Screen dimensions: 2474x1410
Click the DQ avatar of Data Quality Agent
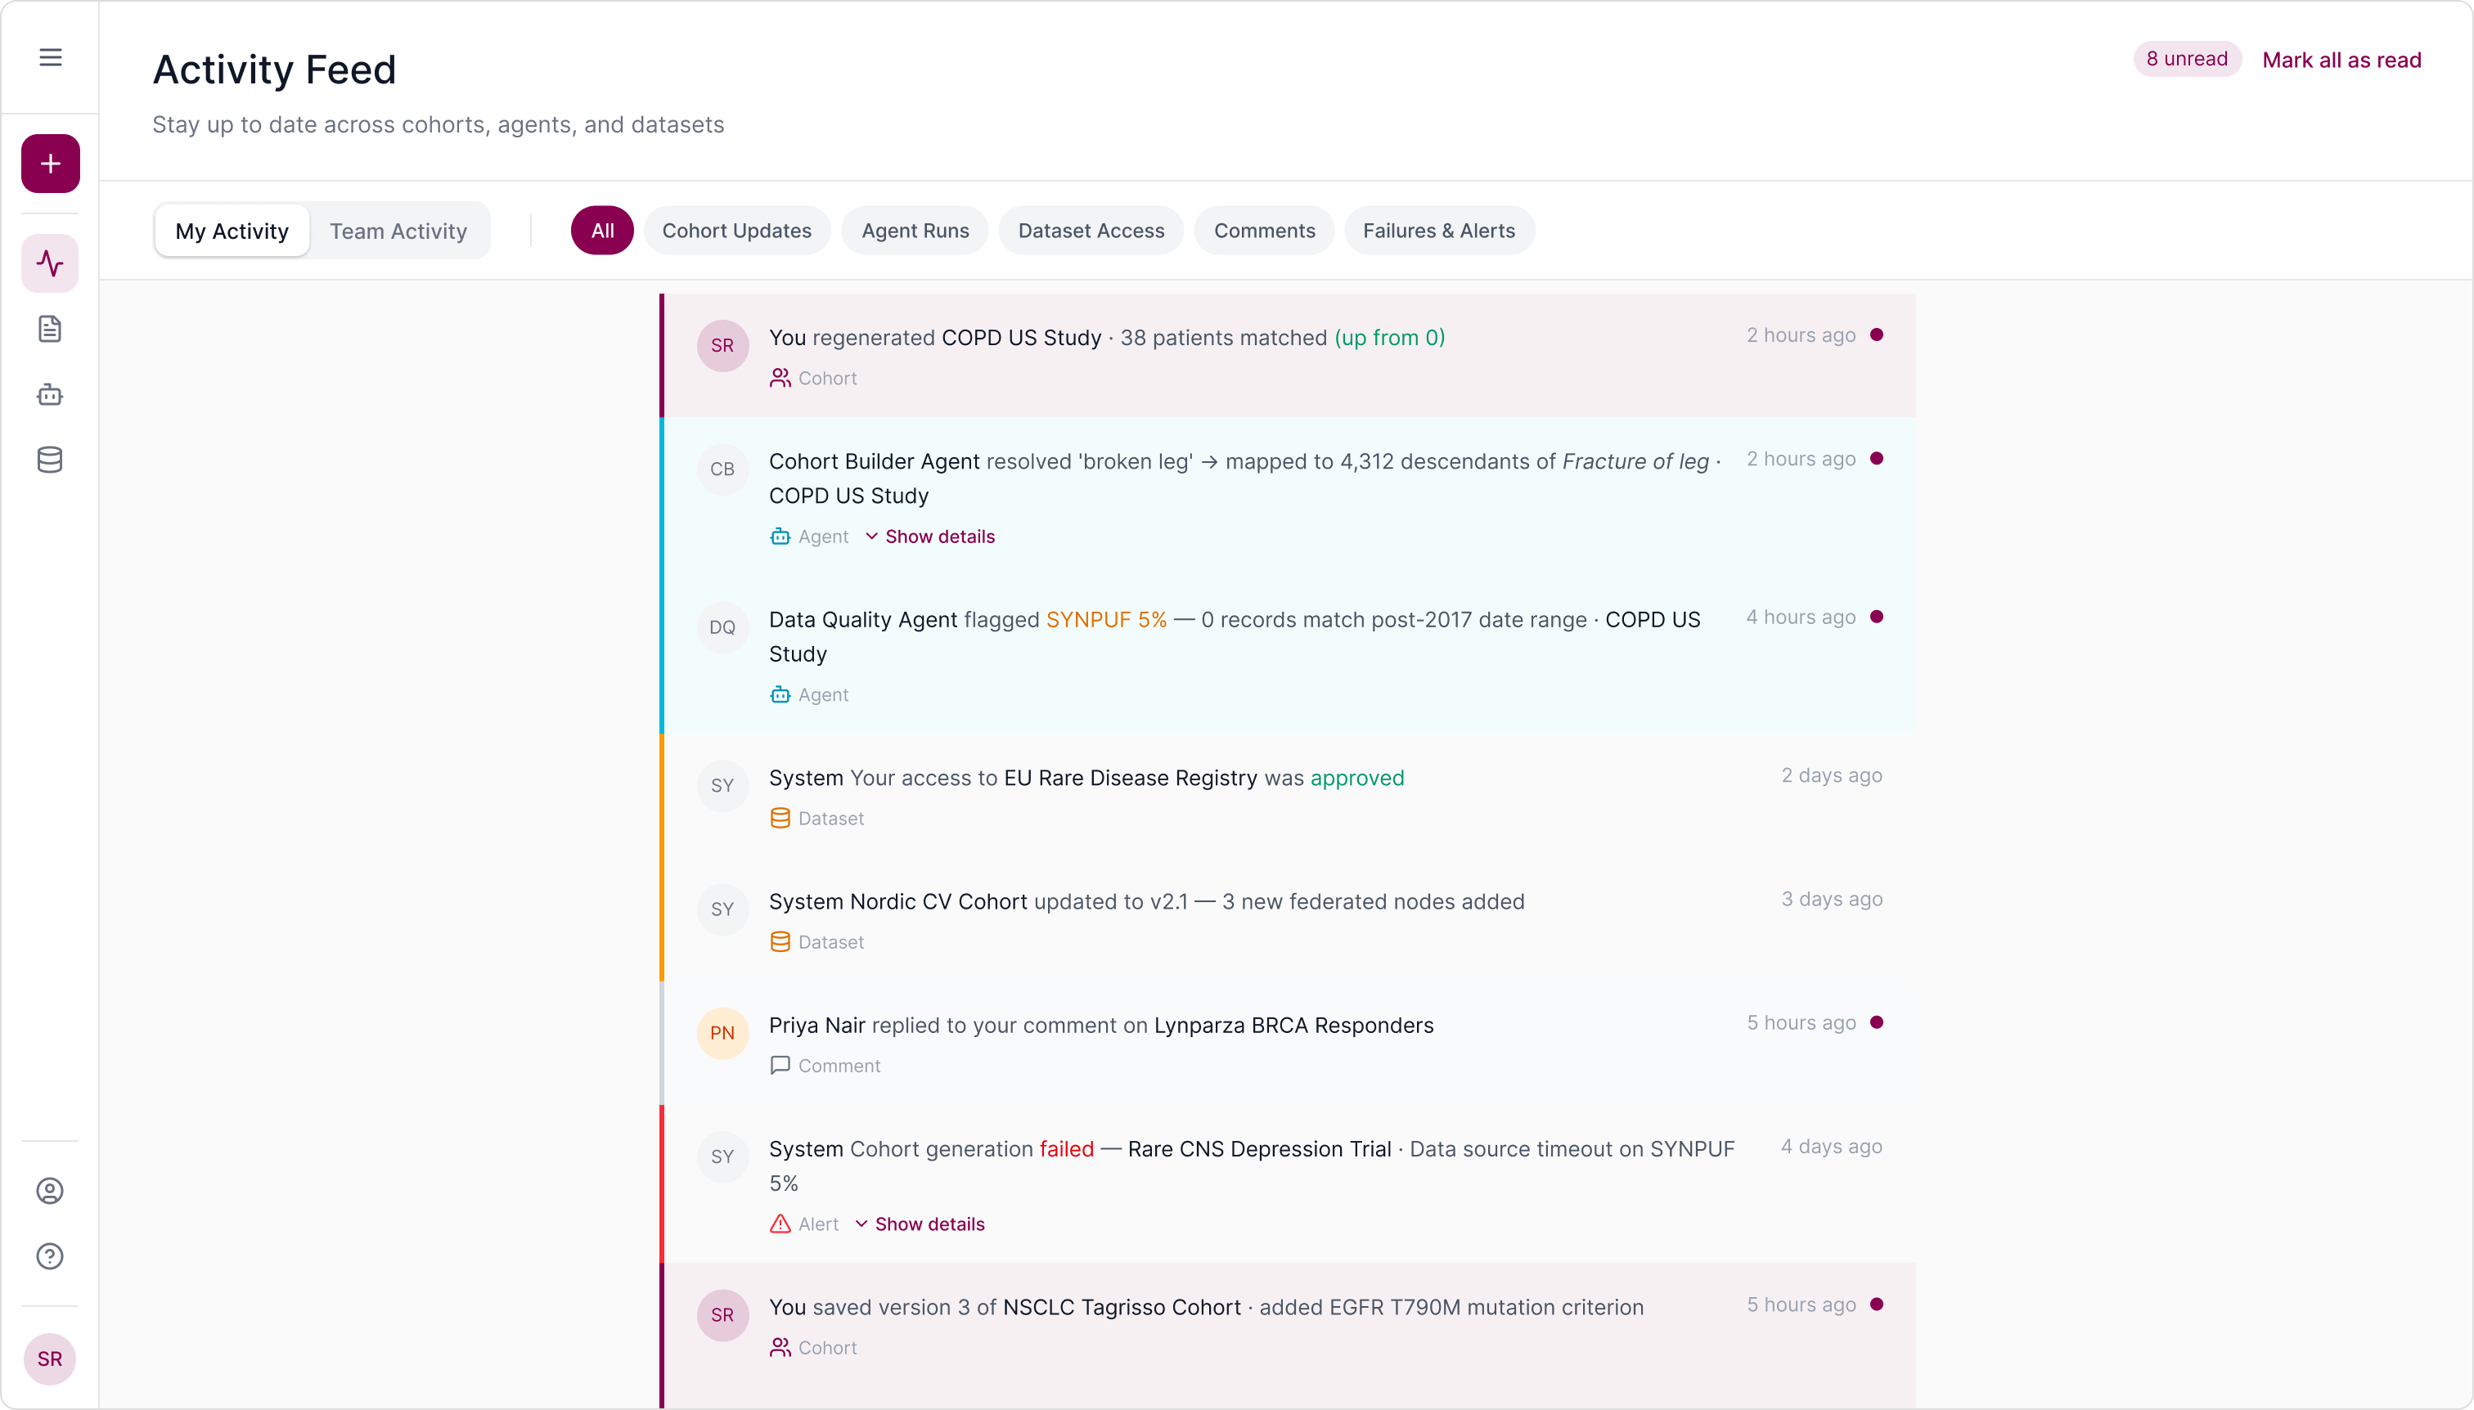point(722,627)
